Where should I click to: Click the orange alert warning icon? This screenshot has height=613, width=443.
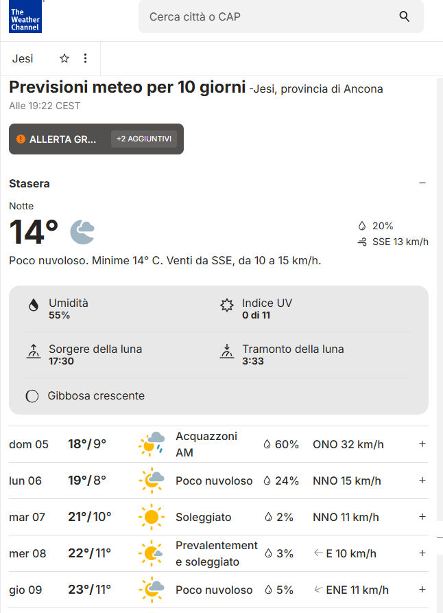pyautogui.click(x=21, y=139)
